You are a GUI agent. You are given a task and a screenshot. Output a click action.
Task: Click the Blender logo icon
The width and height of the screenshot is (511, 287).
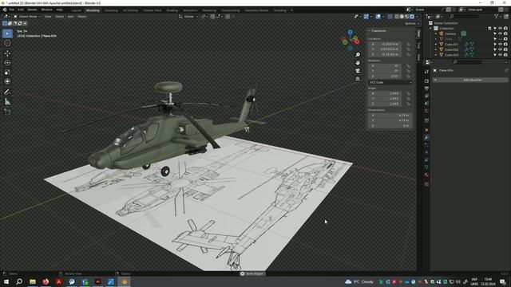click(x=5, y=10)
